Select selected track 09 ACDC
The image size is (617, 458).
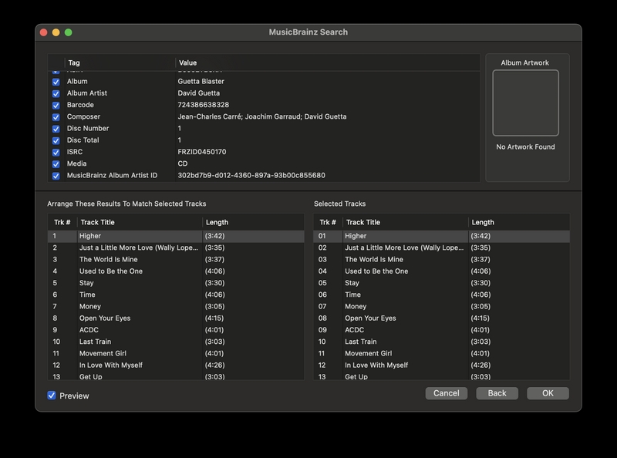tap(441, 330)
